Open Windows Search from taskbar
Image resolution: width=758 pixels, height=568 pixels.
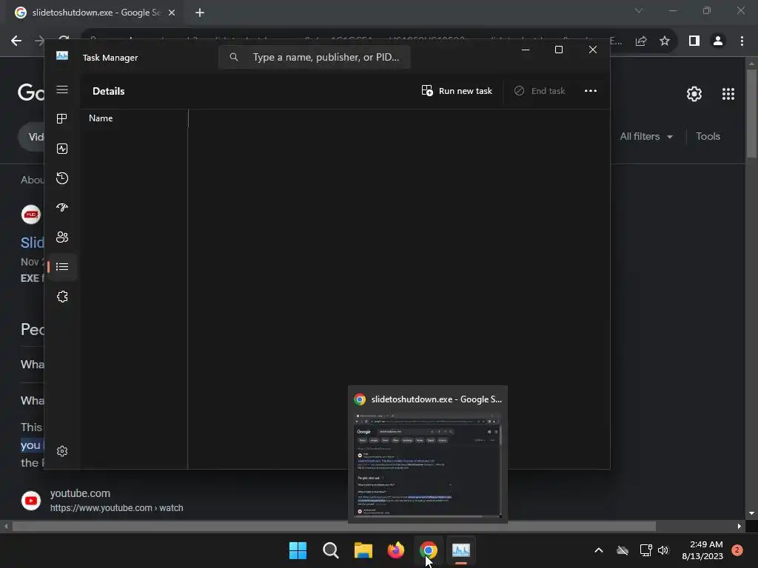click(x=331, y=550)
